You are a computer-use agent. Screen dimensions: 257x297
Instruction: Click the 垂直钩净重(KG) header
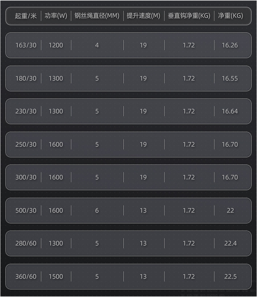click(189, 16)
